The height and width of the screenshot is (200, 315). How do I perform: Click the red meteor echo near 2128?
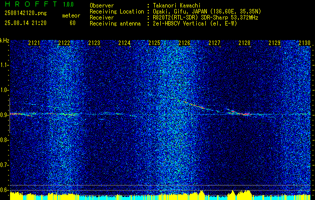(x=245, y=114)
